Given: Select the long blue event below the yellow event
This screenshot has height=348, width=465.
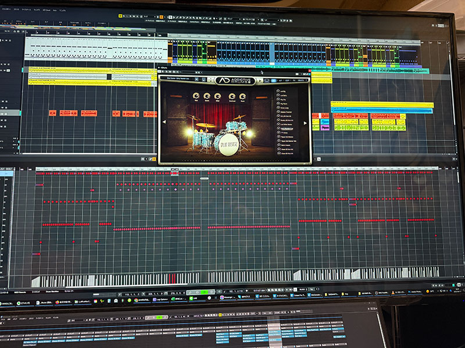Looking at the screenshot, I should click(382, 110).
